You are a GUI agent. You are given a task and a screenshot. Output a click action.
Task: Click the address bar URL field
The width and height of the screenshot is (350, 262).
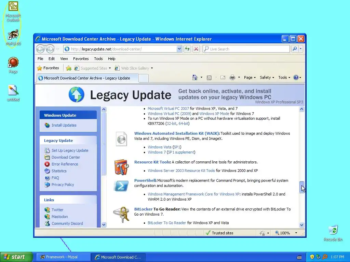pyautogui.click(x=123, y=49)
